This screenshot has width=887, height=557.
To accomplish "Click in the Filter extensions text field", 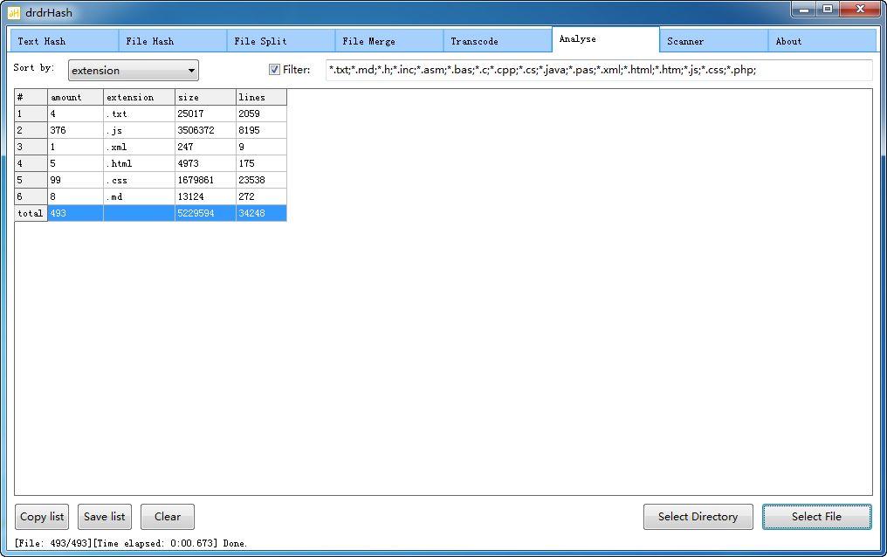I will pos(598,71).
